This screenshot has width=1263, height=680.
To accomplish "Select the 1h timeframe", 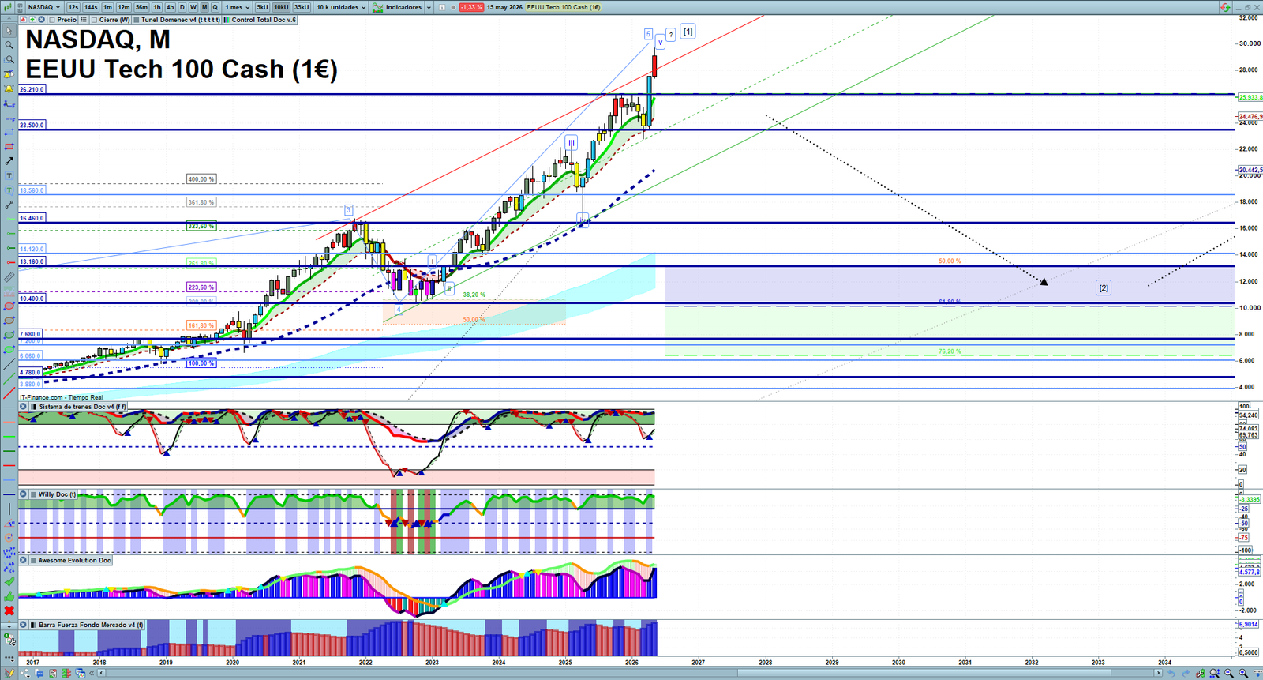I will [157, 7].
